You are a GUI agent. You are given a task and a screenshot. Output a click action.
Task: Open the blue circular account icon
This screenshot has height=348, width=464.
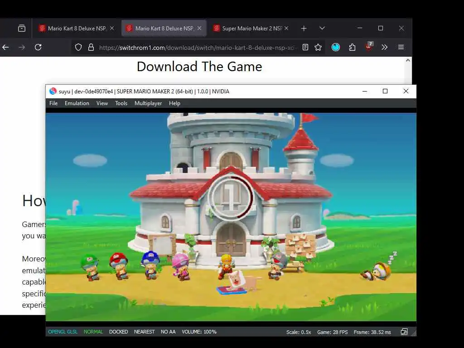[336, 47]
